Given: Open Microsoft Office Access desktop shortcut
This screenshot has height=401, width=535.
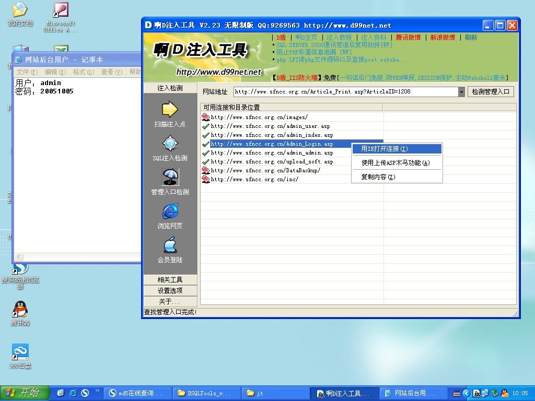Looking at the screenshot, I should click(61, 17).
